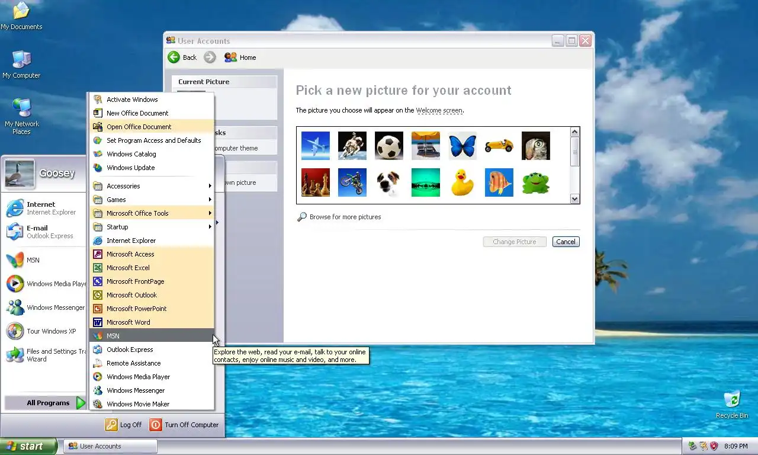This screenshot has height=455, width=758.
Task: Launch Internet Explorer from programs list
Action: click(x=152, y=241)
